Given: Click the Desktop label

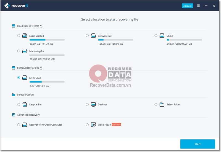Looking at the screenshot, I should 102,105.
